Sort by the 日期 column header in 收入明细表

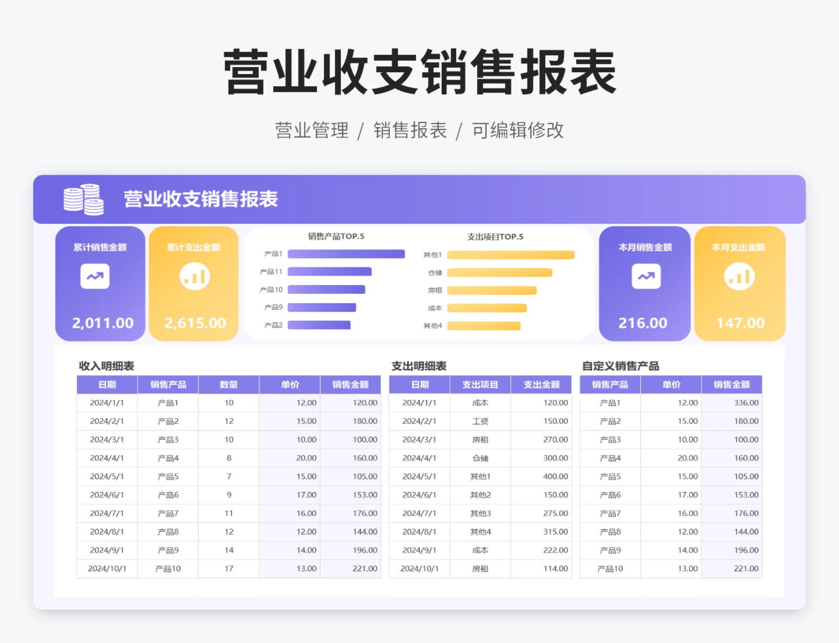point(106,384)
